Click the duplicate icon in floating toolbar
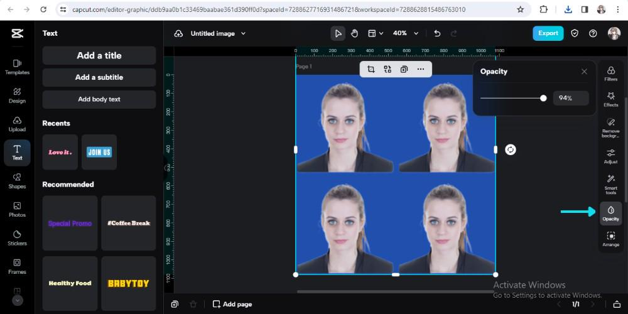 [x=404, y=69]
